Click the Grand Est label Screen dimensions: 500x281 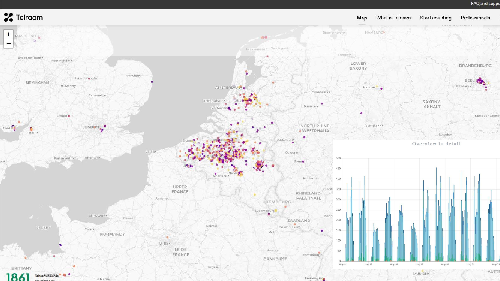coord(275,259)
